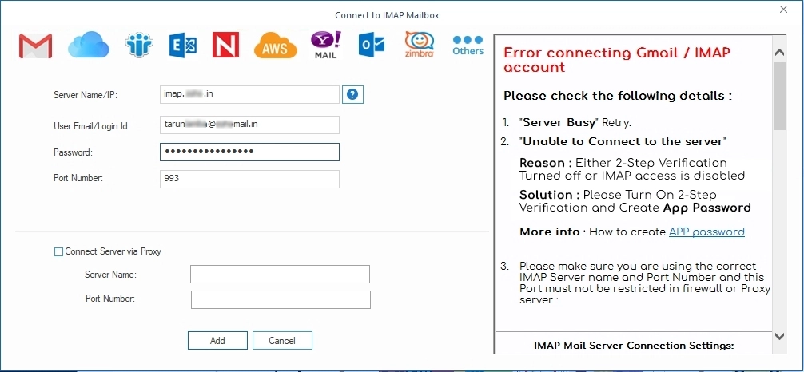Click the Port Number field showing 993
Screen dimensions: 804x372
(249, 179)
